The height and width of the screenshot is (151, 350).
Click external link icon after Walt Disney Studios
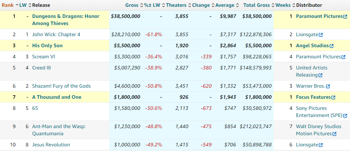[x=335, y=134]
